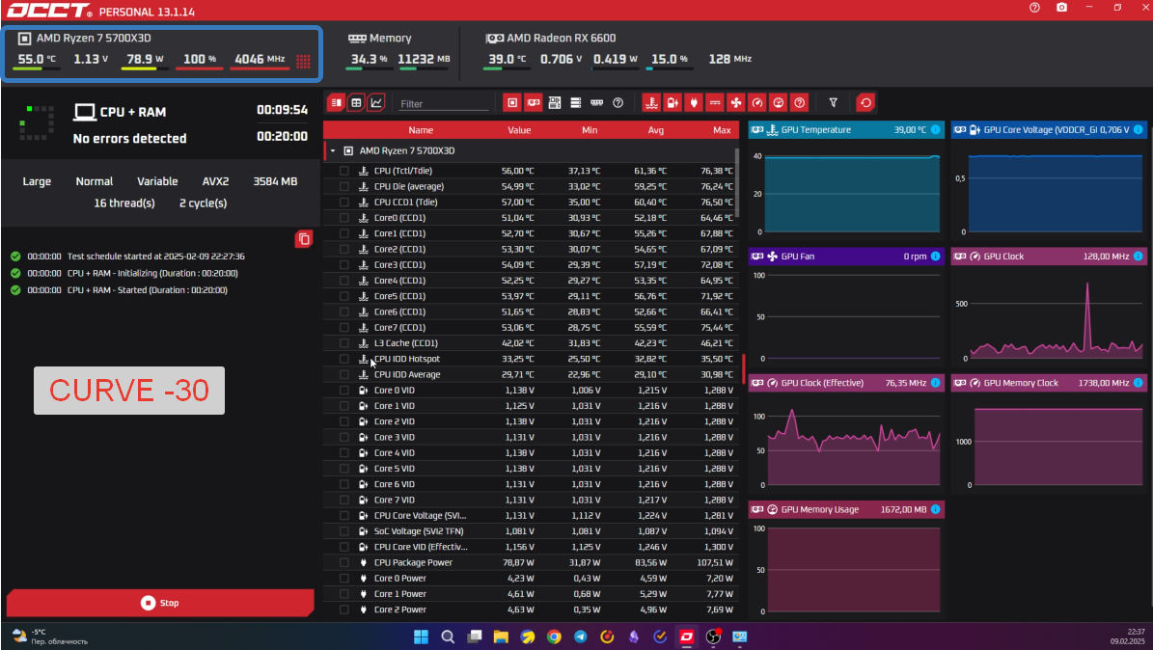Open info for the GPU Memory Usage graph
1153x650 pixels.
[x=935, y=509]
